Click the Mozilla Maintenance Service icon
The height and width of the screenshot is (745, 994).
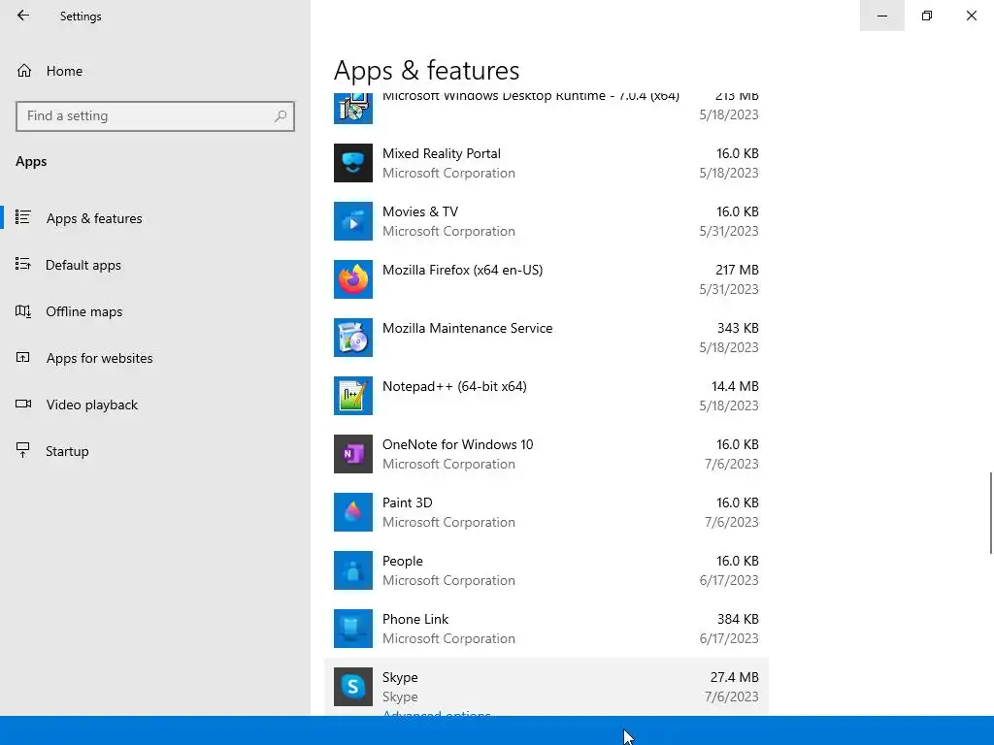pyautogui.click(x=353, y=338)
